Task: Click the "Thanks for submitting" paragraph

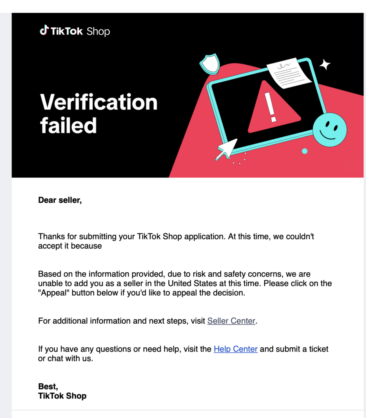Action: [176, 241]
